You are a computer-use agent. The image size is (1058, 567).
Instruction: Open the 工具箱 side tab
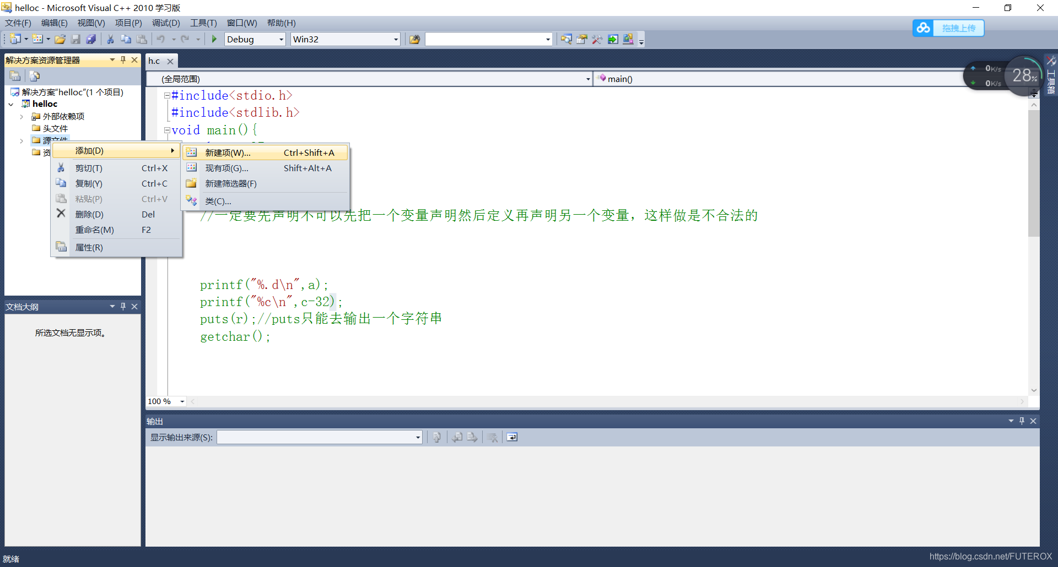coord(1051,75)
